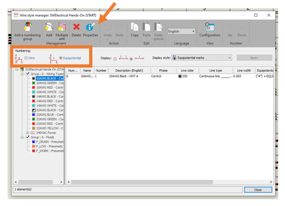Toggle Group 6 Fluids checkbox
285x206 pixels.
point(27,137)
